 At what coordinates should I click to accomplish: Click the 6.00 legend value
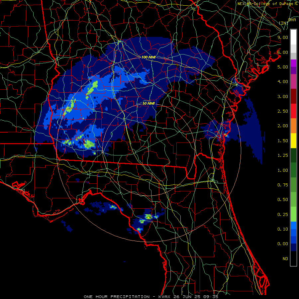pos(283,52)
